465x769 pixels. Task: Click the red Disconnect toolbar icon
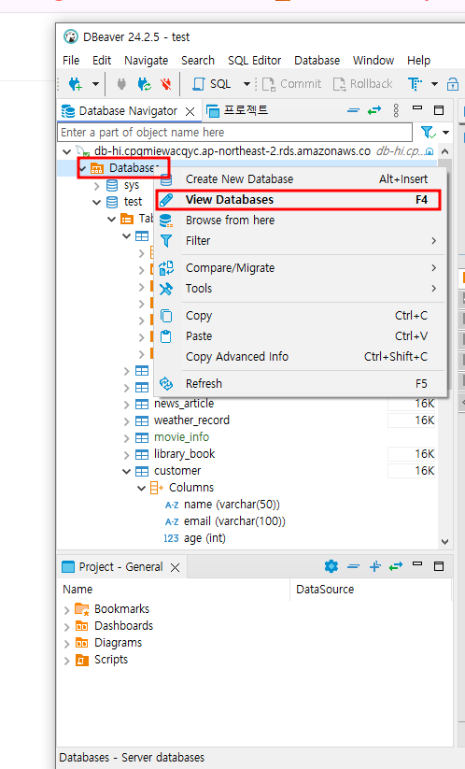166,84
